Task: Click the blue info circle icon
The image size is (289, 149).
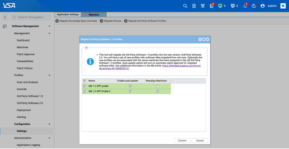Action: (90, 62)
